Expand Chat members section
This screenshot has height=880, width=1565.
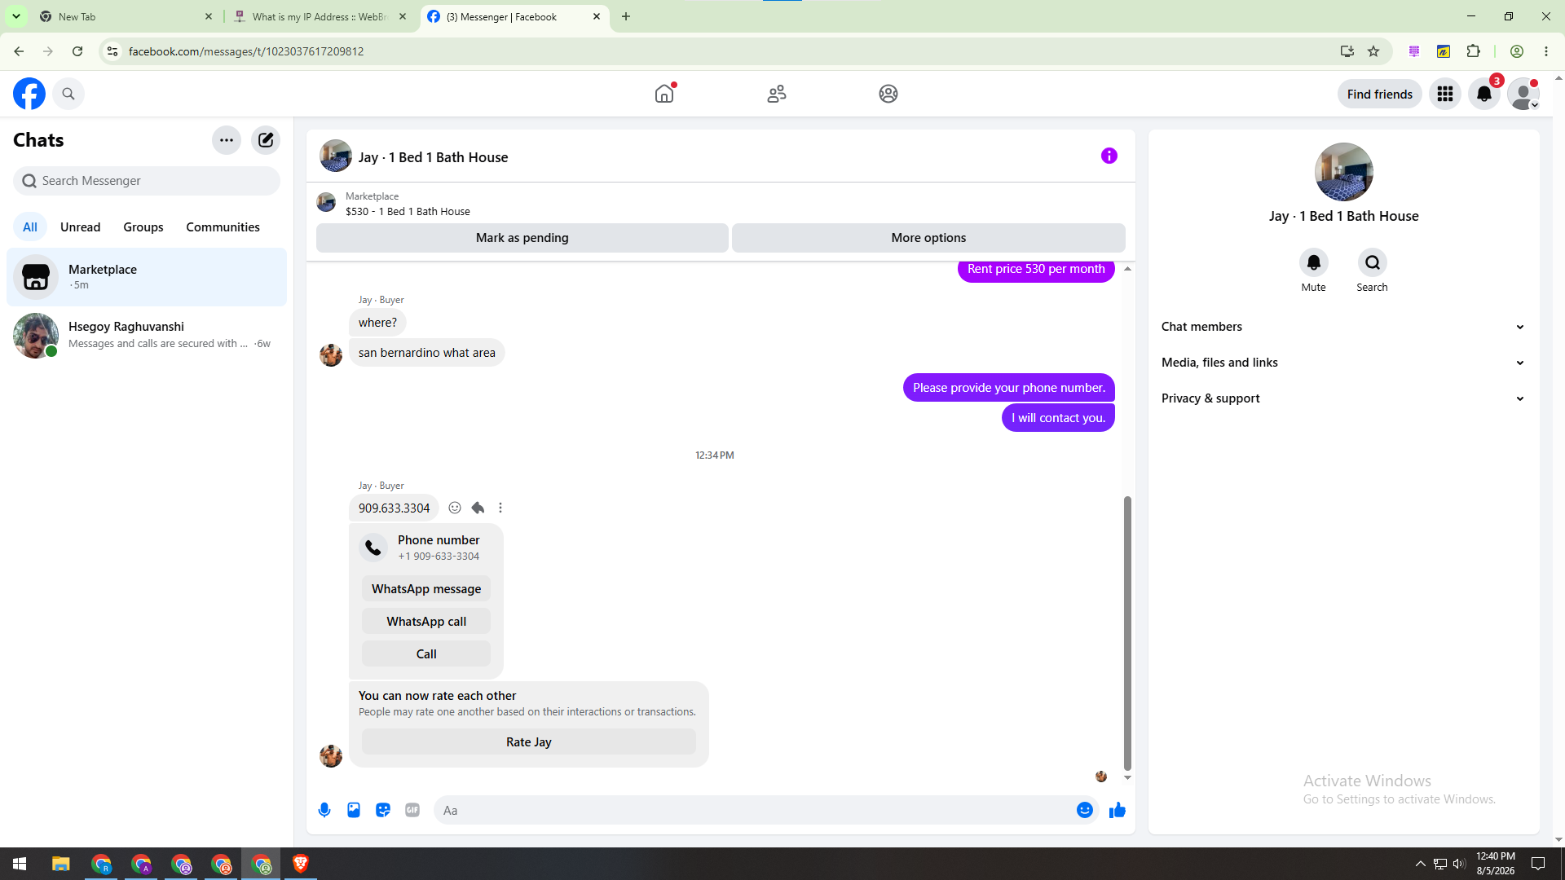pos(1343,327)
